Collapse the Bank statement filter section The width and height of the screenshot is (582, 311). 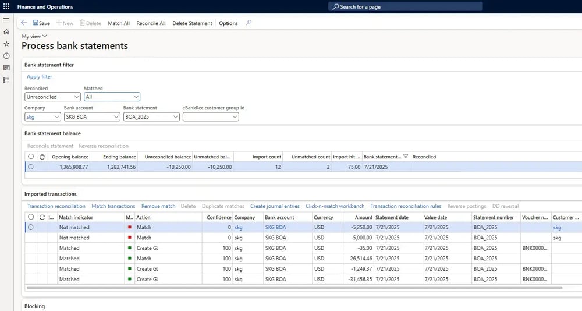(x=49, y=65)
